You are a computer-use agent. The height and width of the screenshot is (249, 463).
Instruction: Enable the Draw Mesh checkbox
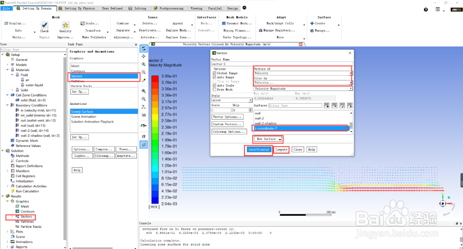coord(214,90)
